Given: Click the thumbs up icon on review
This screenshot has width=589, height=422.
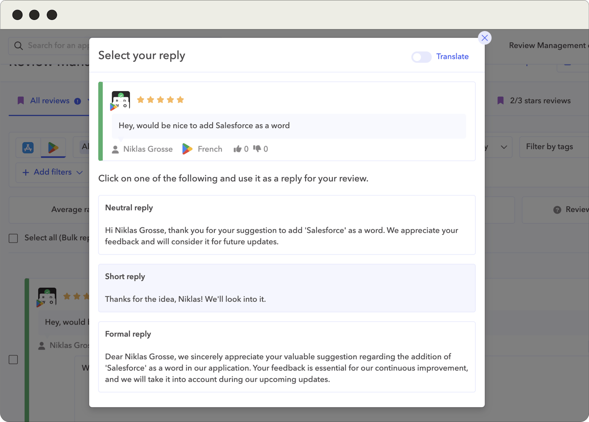Looking at the screenshot, I should pyautogui.click(x=237, y=149).
